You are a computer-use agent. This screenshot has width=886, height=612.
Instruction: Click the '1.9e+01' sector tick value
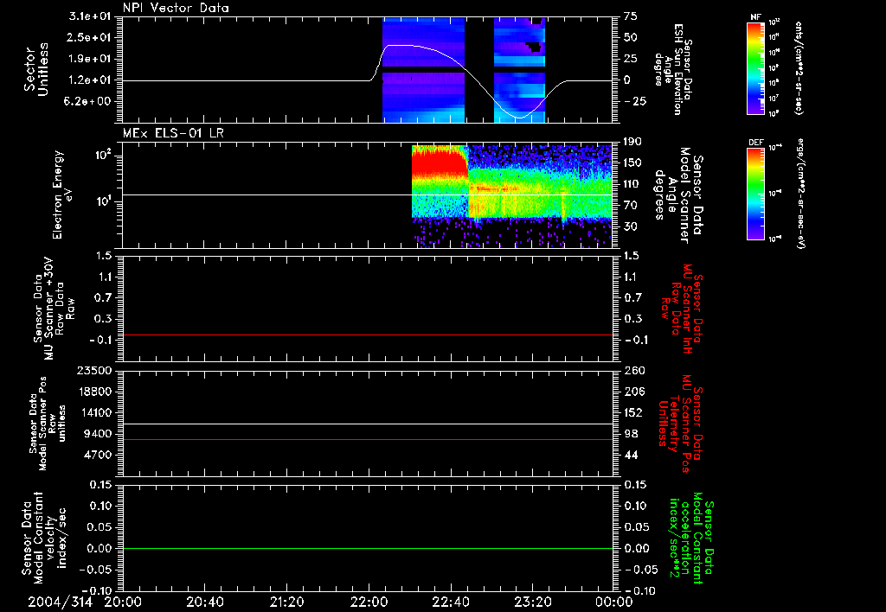tap(92, 59)
